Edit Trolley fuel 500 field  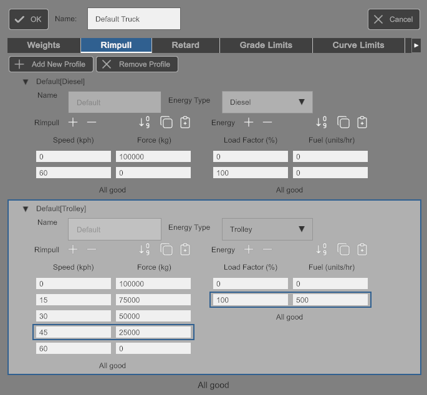coord(330,300)
